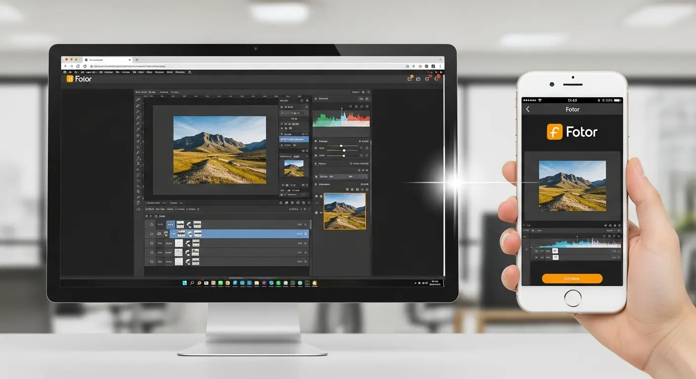The height and width of the screenshot is (379, 696).
Task: Click the back arrow on the phone screen
Action: point(528,109)
